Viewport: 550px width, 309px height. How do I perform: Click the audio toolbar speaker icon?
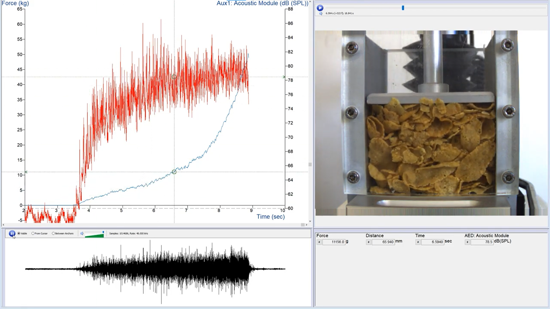(82, 233)
